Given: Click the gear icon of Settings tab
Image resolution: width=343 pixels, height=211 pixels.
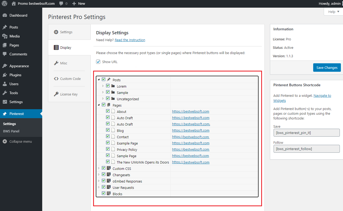Looking at the screenshot, I should 56,32.
